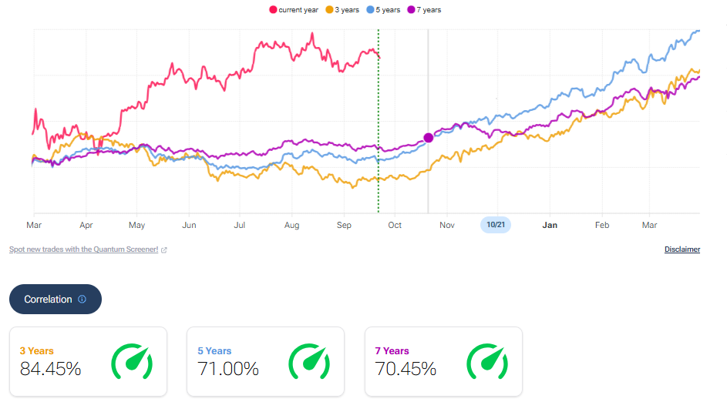
Task: Click the highlighted 10/21 date label
Action: [x=495, y=225]
